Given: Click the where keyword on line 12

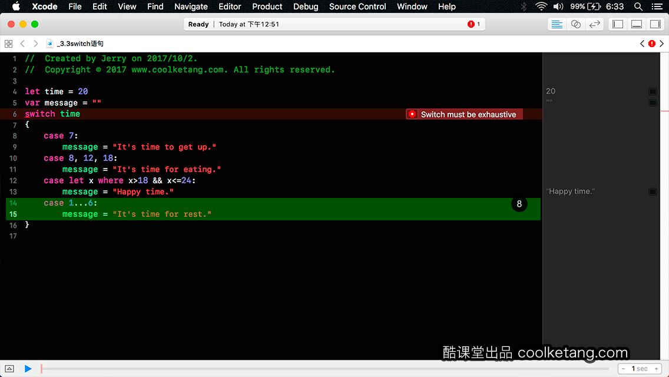Looking at the screenshot, I should click(111, 180).
